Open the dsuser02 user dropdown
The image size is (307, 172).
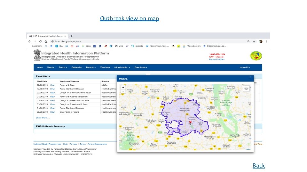(245, 67)
